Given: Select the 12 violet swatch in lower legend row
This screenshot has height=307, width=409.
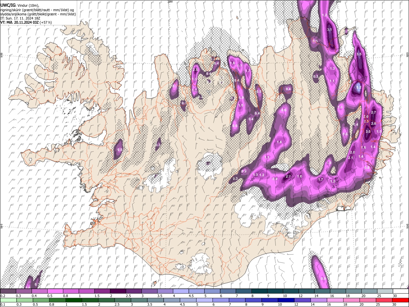Looking at the screenshot, I should 302,300.
